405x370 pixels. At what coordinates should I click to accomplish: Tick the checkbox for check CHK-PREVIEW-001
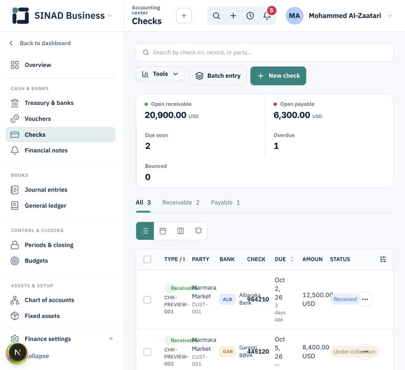[147, 300]
